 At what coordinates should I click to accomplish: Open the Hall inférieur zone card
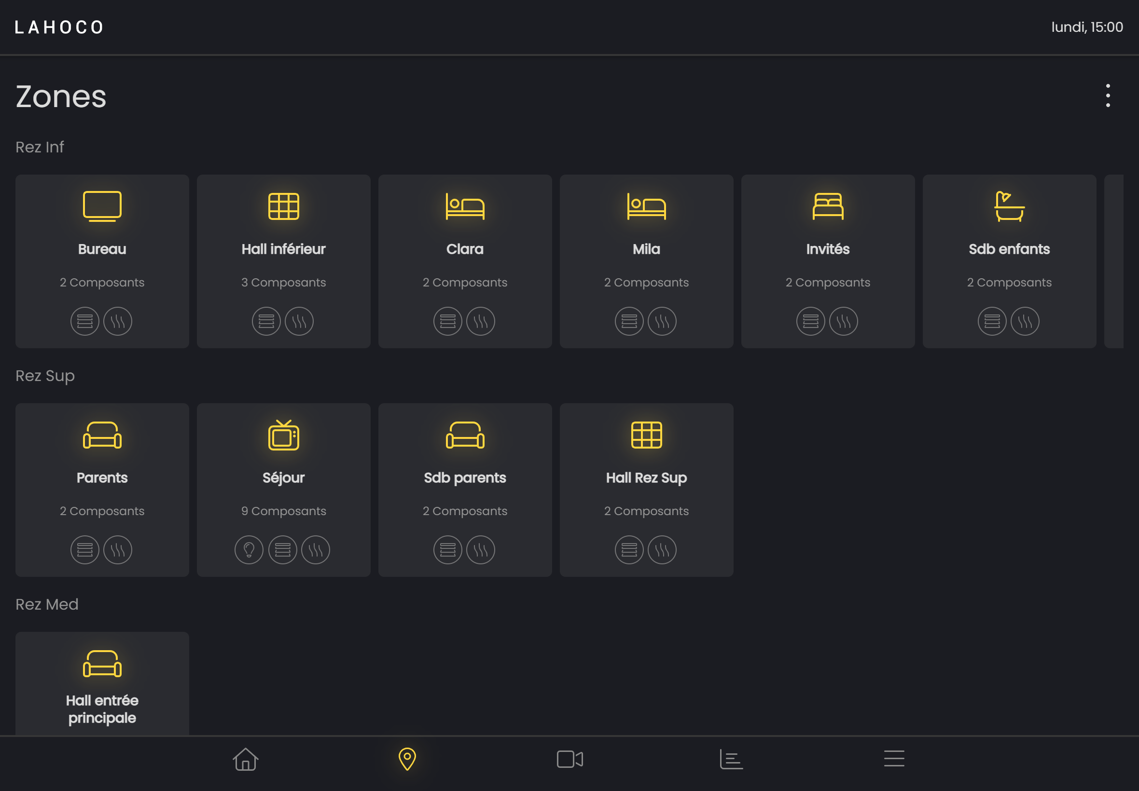pos(283,249)
